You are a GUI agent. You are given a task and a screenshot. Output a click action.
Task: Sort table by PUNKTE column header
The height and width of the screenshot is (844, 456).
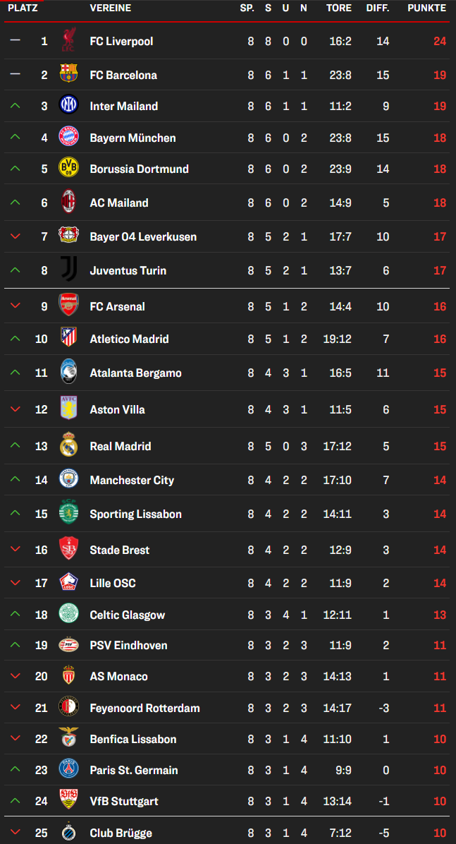(x=427, y=8)
